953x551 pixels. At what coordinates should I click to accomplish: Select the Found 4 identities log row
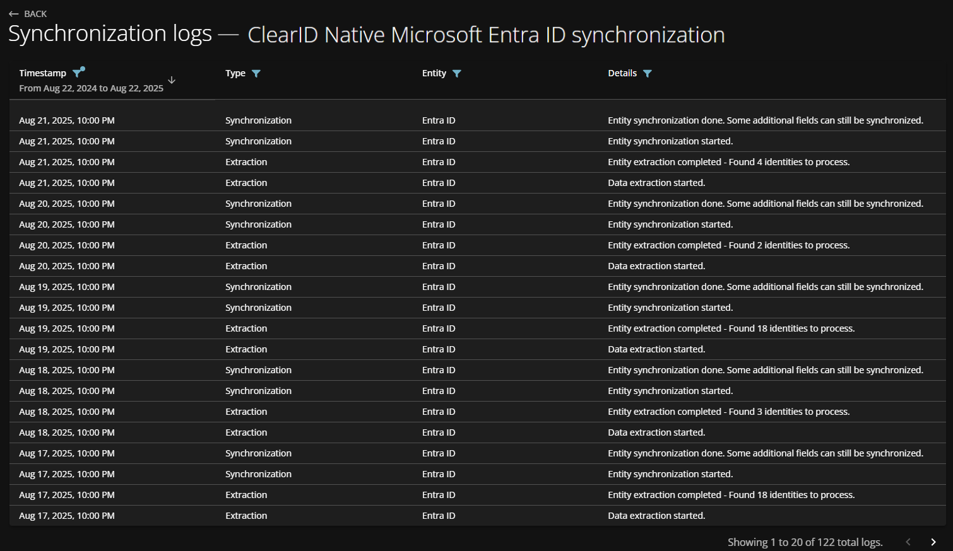tap(728, 162)
